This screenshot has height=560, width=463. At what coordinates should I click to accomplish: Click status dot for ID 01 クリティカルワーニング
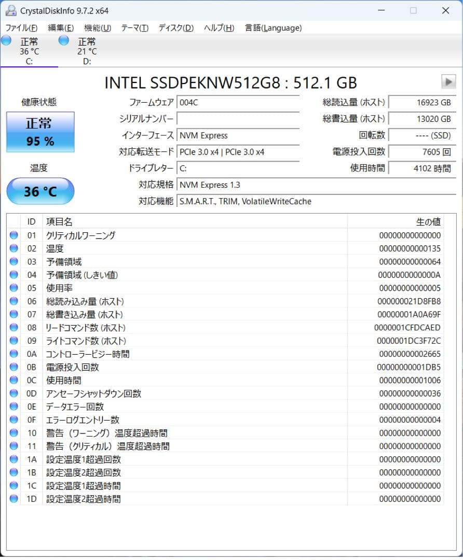(14, 235)
